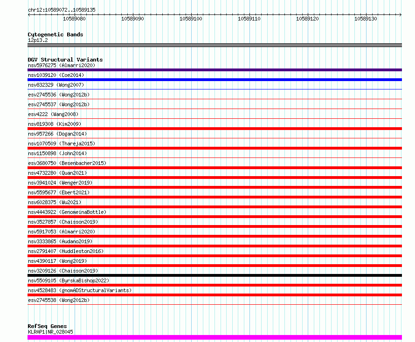Click the nsv4732280 (Quan2021) label

57,173
